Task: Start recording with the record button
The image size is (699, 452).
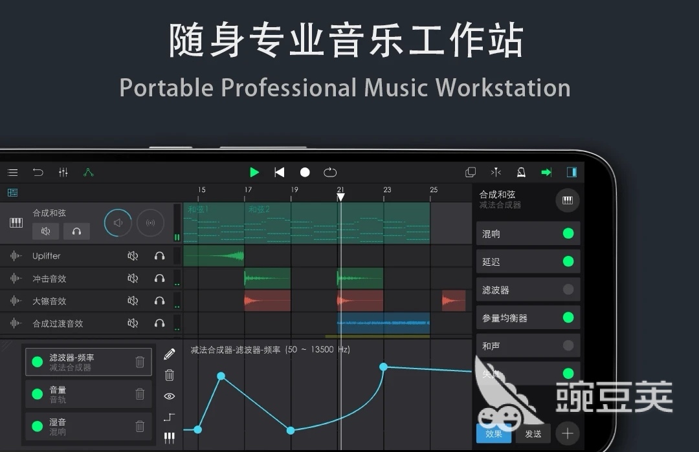Action: coord(305,172)
